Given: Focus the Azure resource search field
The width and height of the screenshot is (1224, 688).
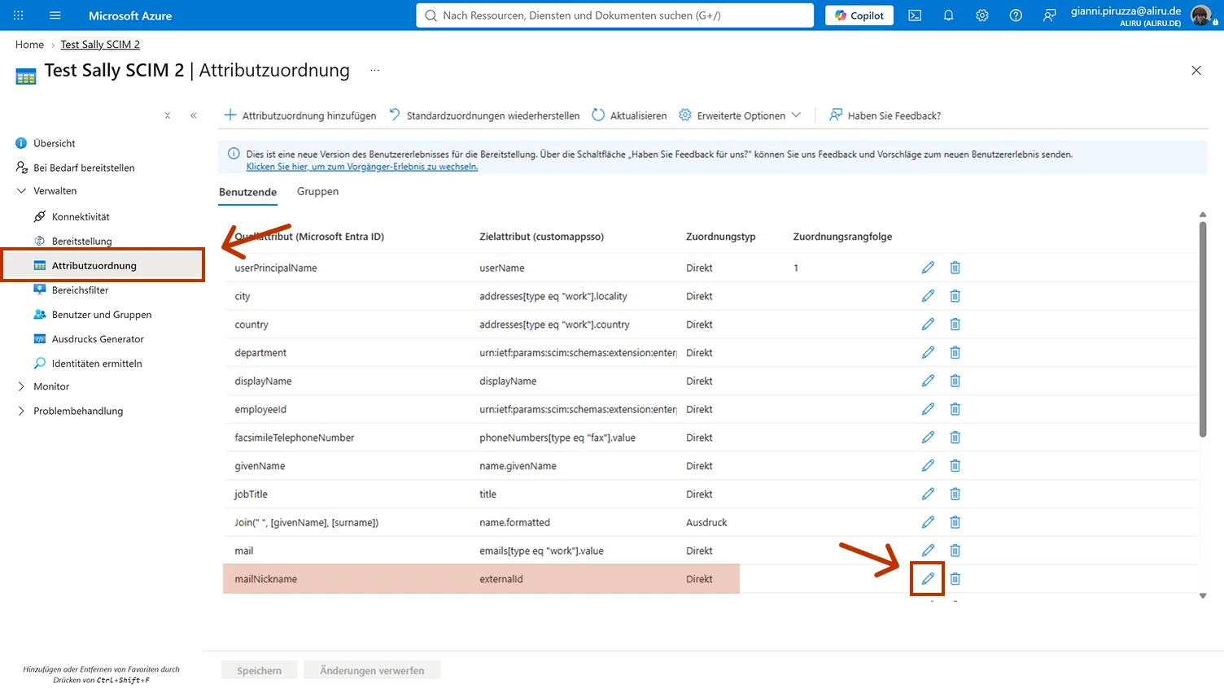Looking at the screenshot, I should pyautogui.click(x=614, y=15).
